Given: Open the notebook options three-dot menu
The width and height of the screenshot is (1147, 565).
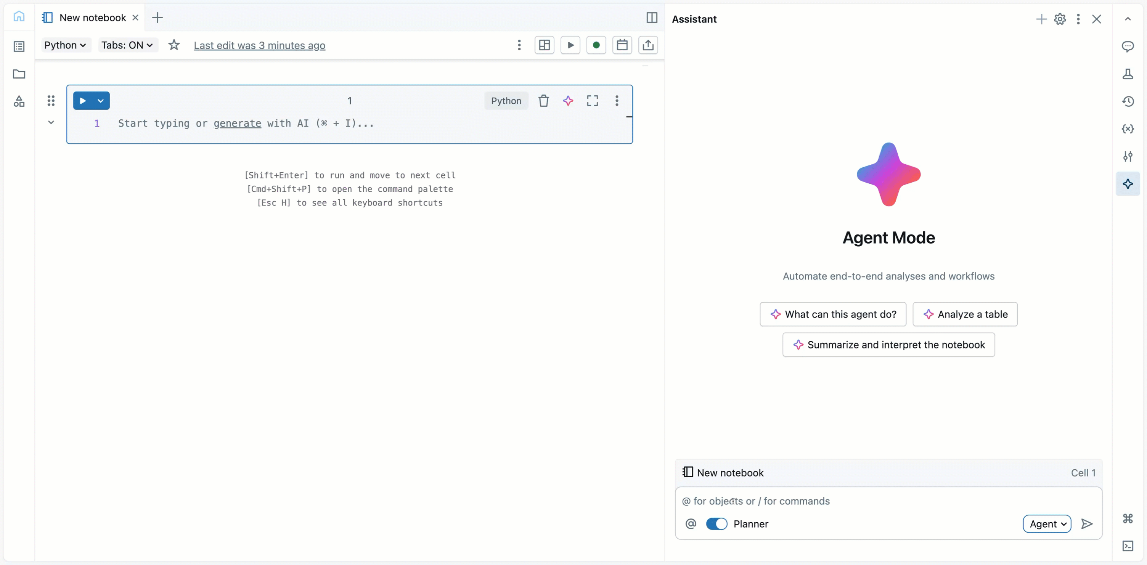Looking at the screenshot, I should (x=519, y=45).
